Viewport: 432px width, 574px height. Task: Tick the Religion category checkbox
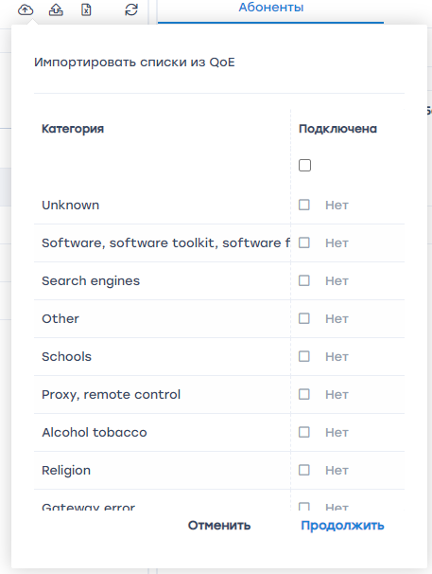[304, 470]
